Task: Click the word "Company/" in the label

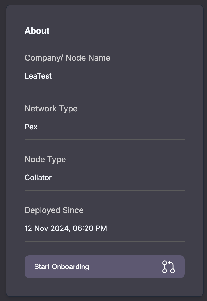Action: (x=44, y=58)
